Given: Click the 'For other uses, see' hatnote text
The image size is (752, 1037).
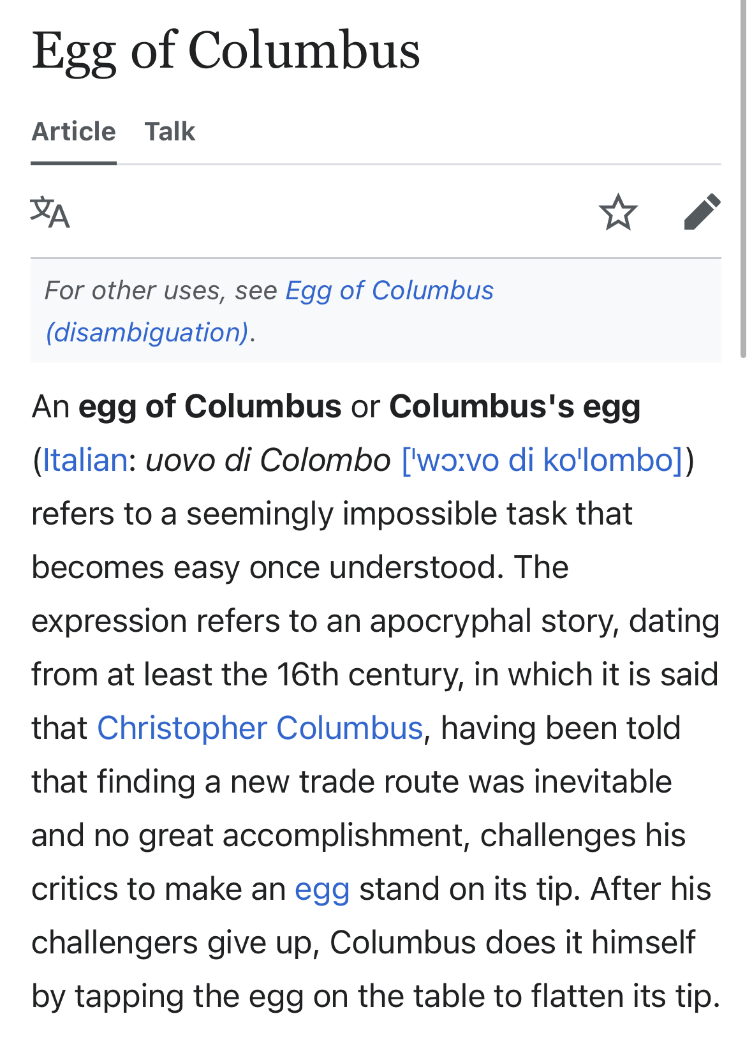Looking at the screenshot, I should point(161,291).
